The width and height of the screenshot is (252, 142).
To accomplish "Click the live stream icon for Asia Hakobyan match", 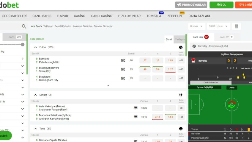I will (136, 108).
